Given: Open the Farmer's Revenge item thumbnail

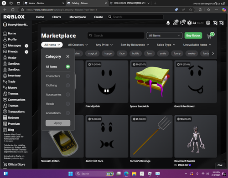Looking at the screenshot, I should 151,136.
